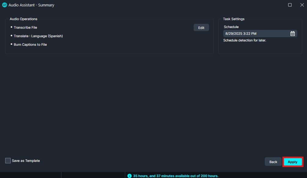Click the Task Settings section heading
This screenshot has width=307, height=178.
pyautogui.click(x=234, y=19)
